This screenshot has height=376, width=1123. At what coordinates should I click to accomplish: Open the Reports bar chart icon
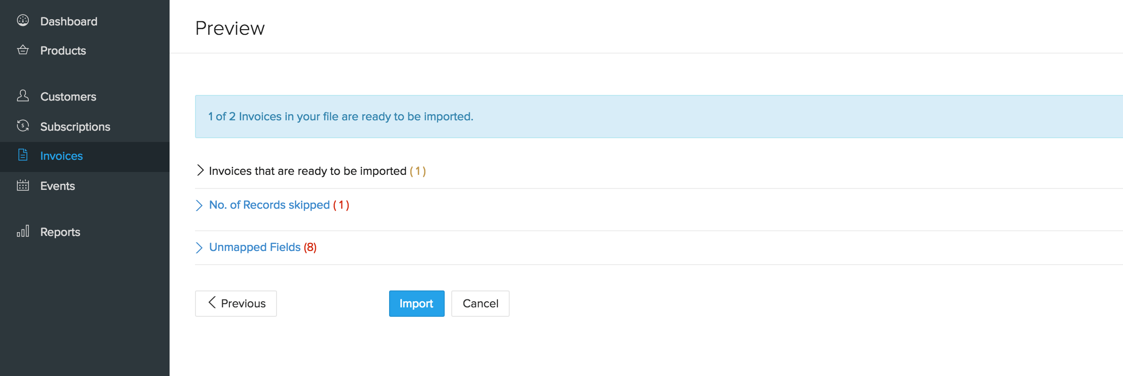pyautogui.click(x=23, y=231)
